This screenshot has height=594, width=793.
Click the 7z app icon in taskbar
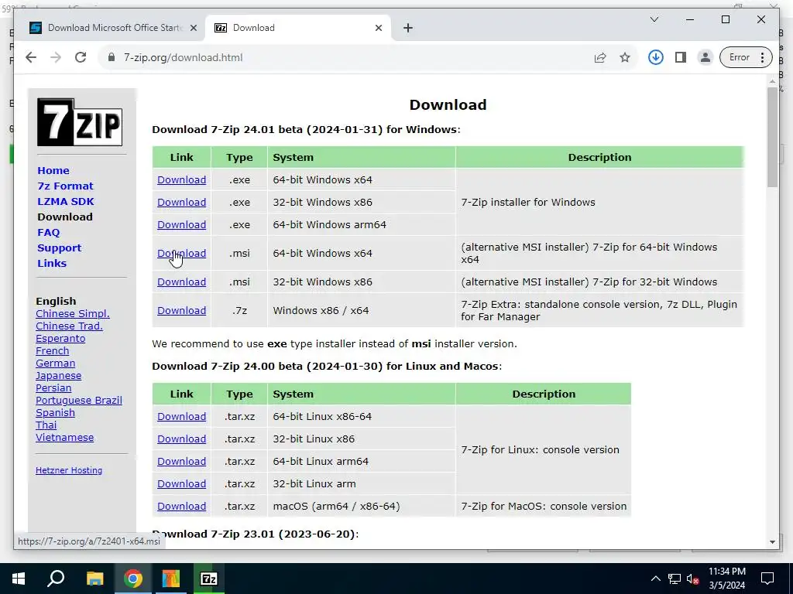tap(209, 579)
